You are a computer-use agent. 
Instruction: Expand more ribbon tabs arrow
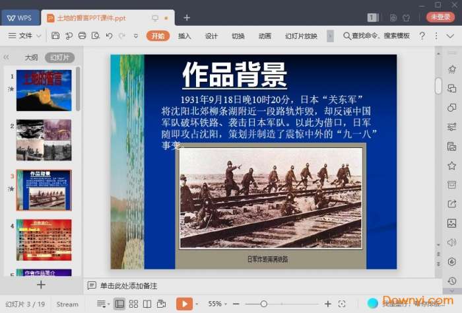330,36
